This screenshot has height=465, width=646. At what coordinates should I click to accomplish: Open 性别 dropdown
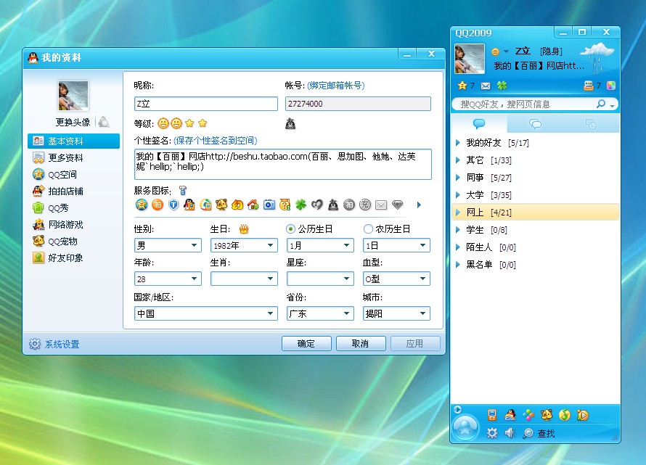click(168, 245)
